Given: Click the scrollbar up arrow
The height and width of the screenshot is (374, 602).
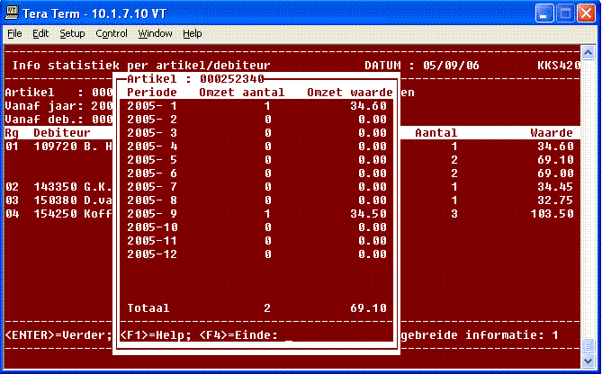Looking at the screenshot, I should pyautogui.click(x=591, y=52).
